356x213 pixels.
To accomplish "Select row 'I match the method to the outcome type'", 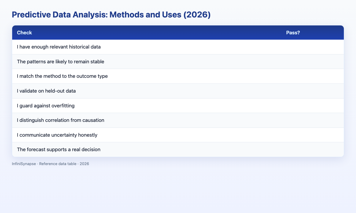I will click(178, 76).
